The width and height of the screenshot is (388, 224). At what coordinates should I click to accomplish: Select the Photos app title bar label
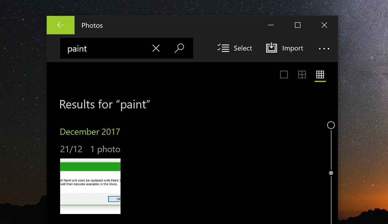(x=92, y=25)
